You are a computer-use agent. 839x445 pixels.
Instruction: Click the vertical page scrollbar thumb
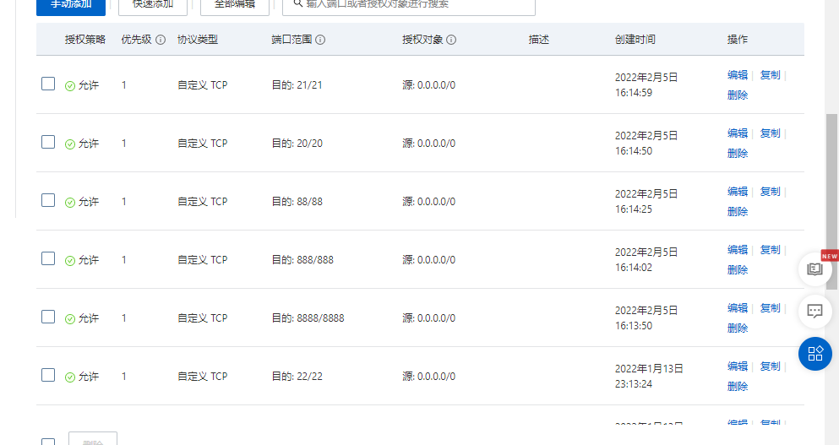point(831,202)
